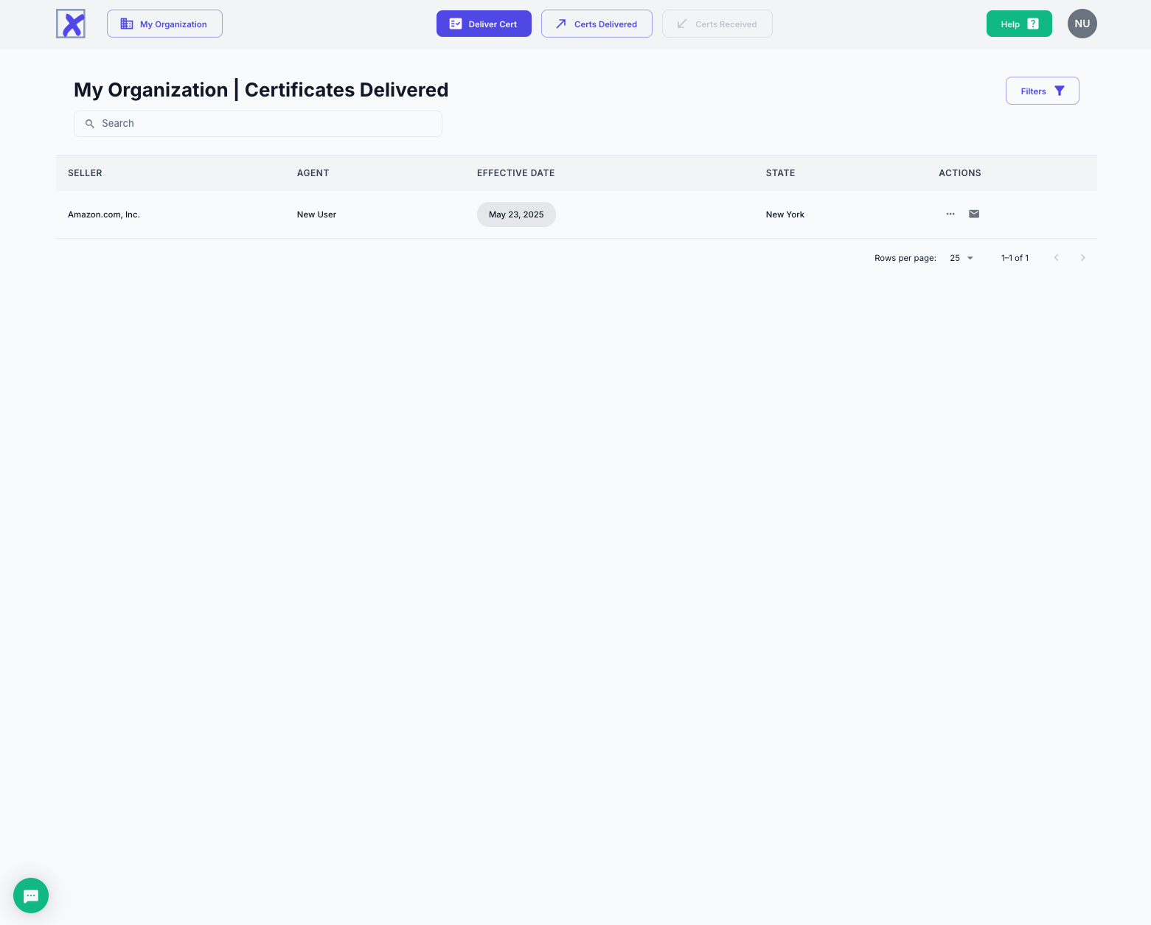Click the envelope icon for Amazon.com row

pos(974,214)
